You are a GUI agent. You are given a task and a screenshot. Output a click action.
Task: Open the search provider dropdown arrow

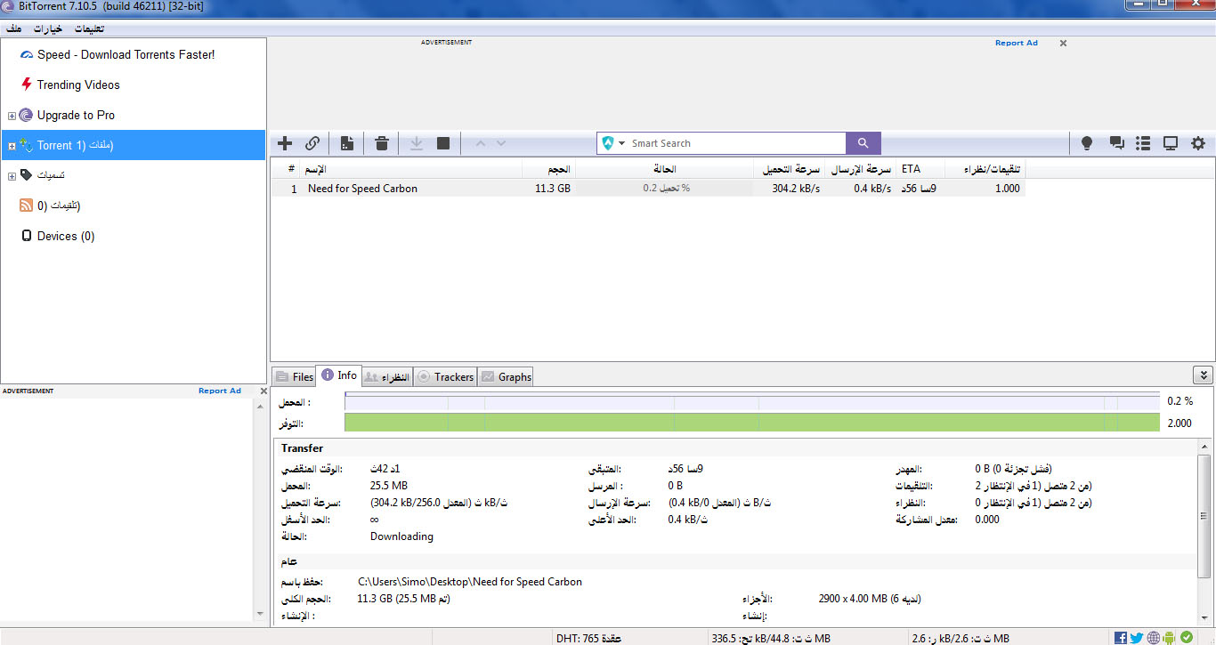coord(622,143)
